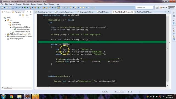Collapse the src folder node

pos(5,20)
